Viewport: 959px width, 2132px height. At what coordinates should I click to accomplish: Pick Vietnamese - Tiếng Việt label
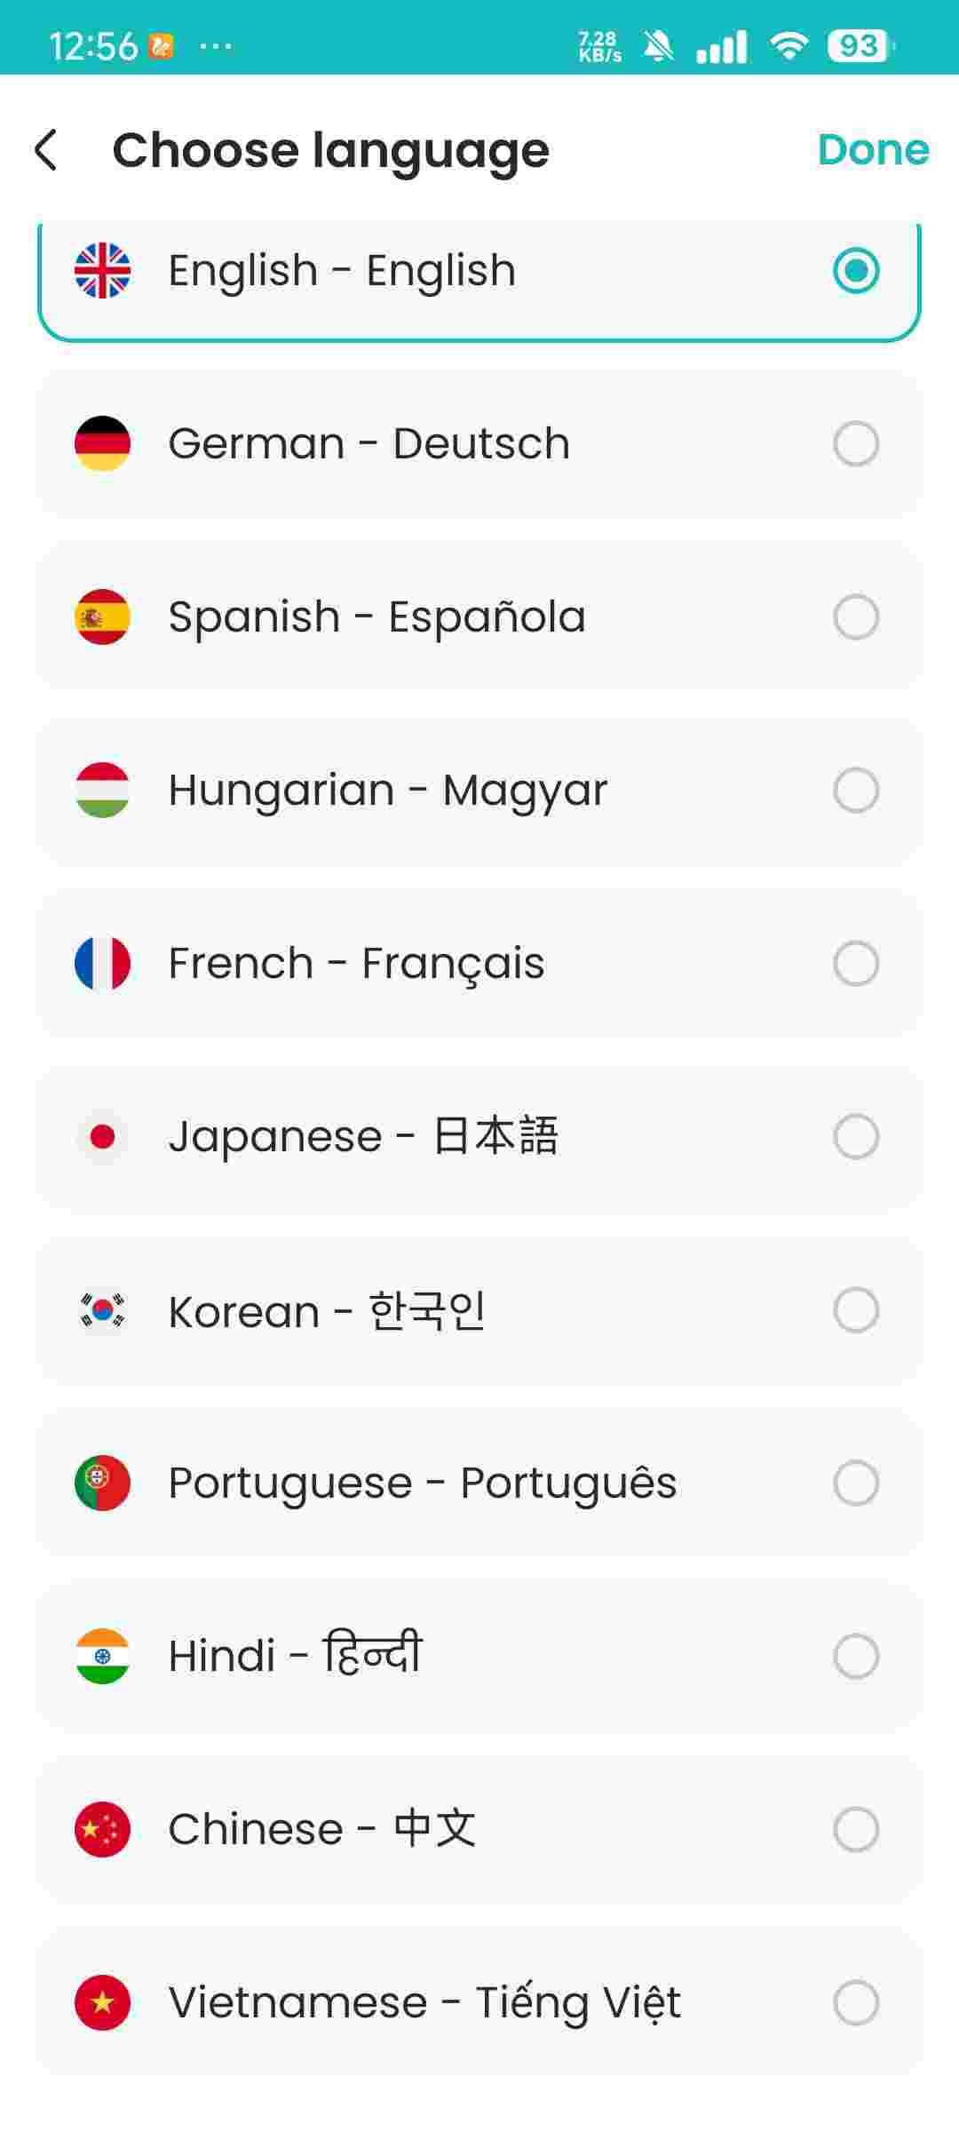pos(424,2003)
